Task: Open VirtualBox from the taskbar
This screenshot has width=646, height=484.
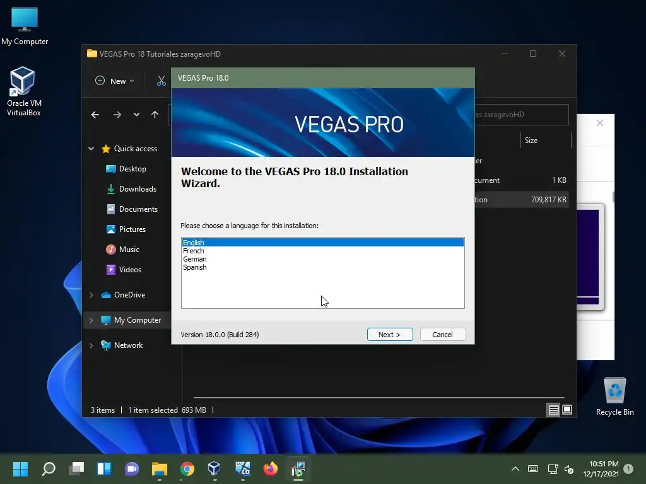Action: click(214, 469)
